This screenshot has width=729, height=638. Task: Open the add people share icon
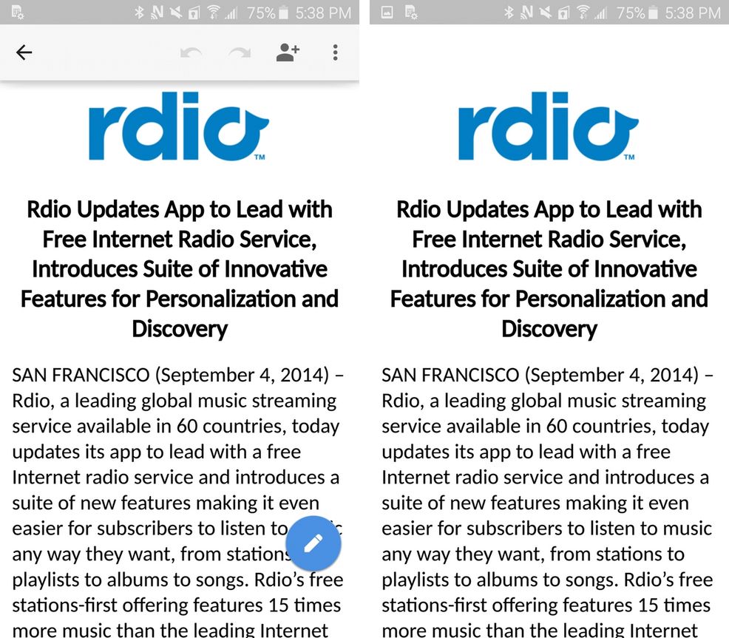click(288, 52)
